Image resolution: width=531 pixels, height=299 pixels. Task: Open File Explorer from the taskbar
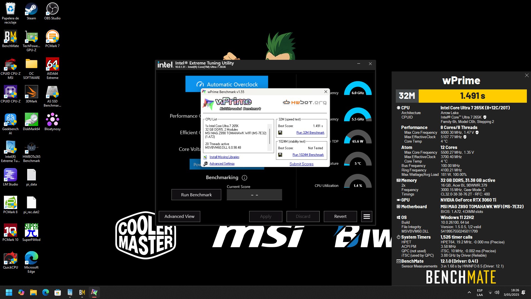[x=33, y=292]
